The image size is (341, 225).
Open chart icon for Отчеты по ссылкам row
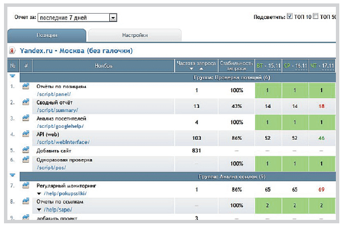[26, 201]
